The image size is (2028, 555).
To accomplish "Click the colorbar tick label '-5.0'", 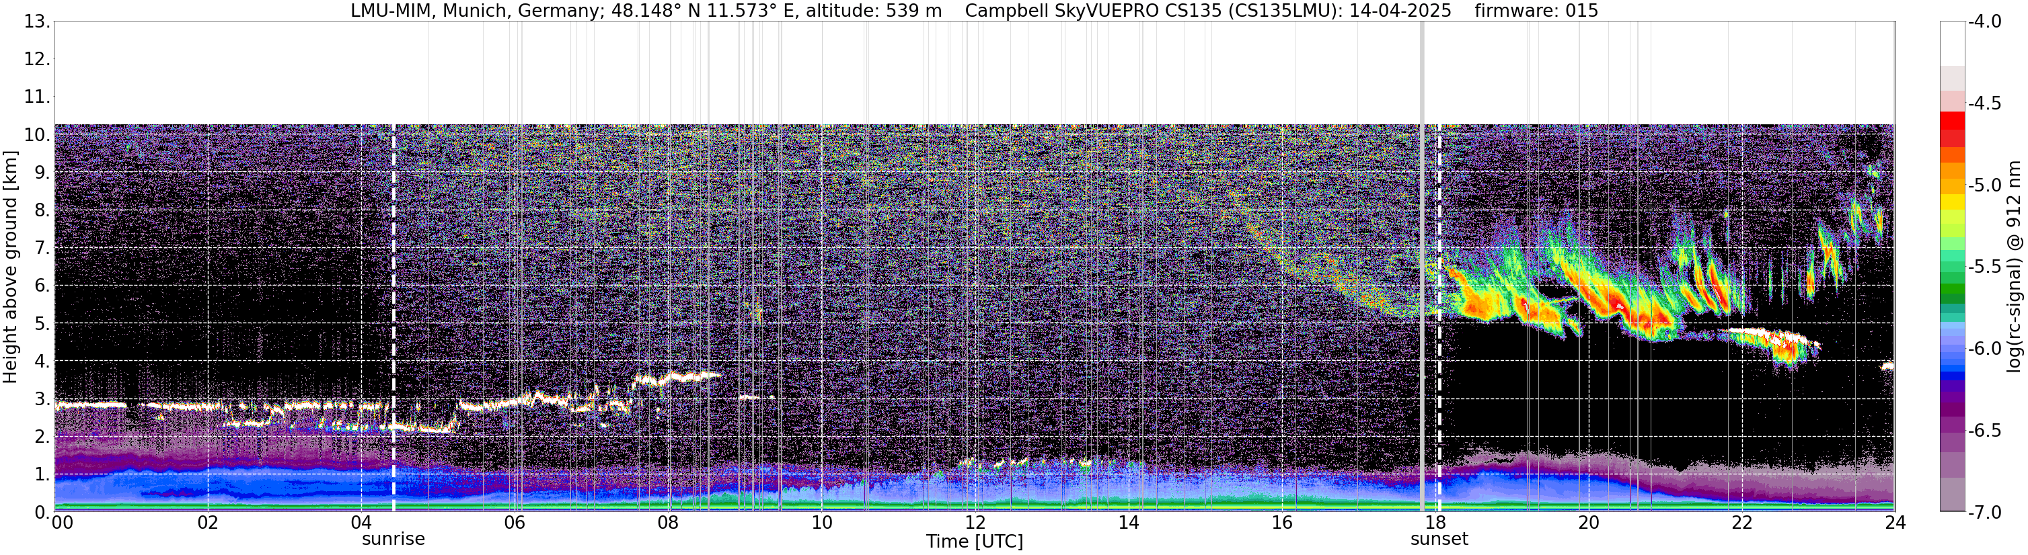I will [1985, 185].
